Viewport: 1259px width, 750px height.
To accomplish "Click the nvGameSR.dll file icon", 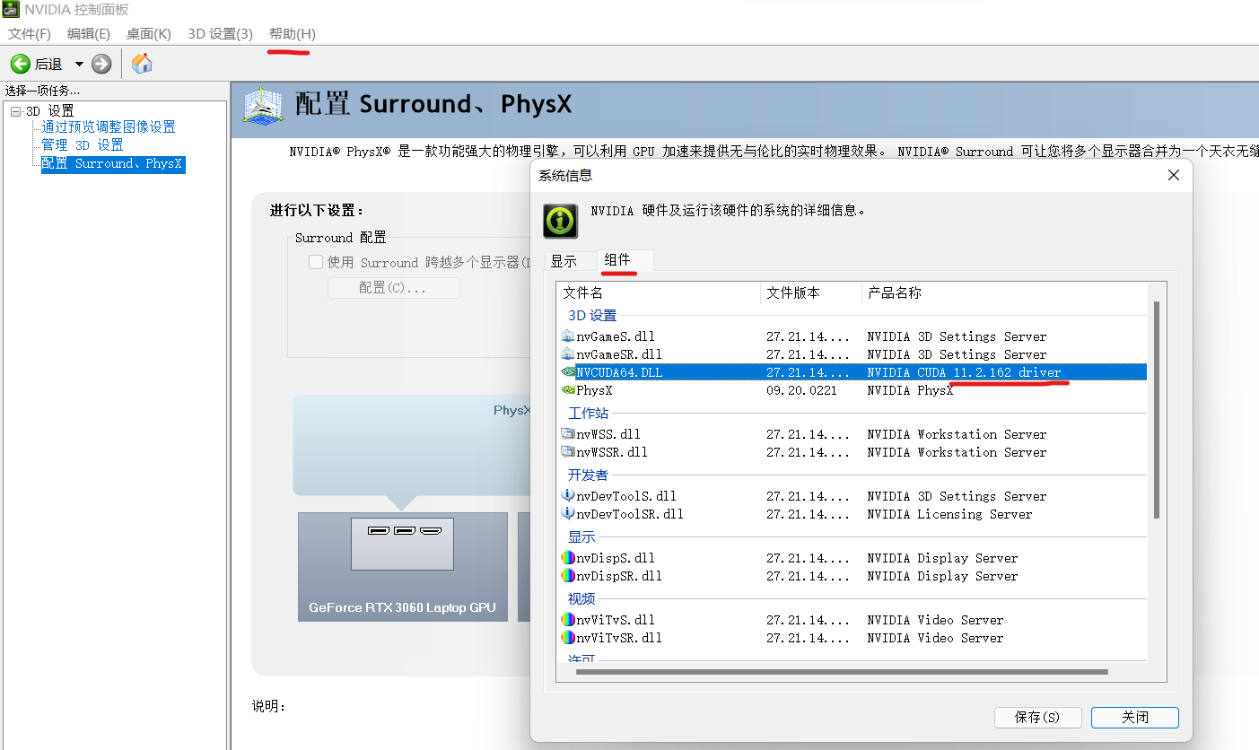I will click(x=568, y=354).
